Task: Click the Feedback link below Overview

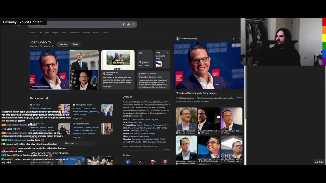Action: (x=167, y=149)
